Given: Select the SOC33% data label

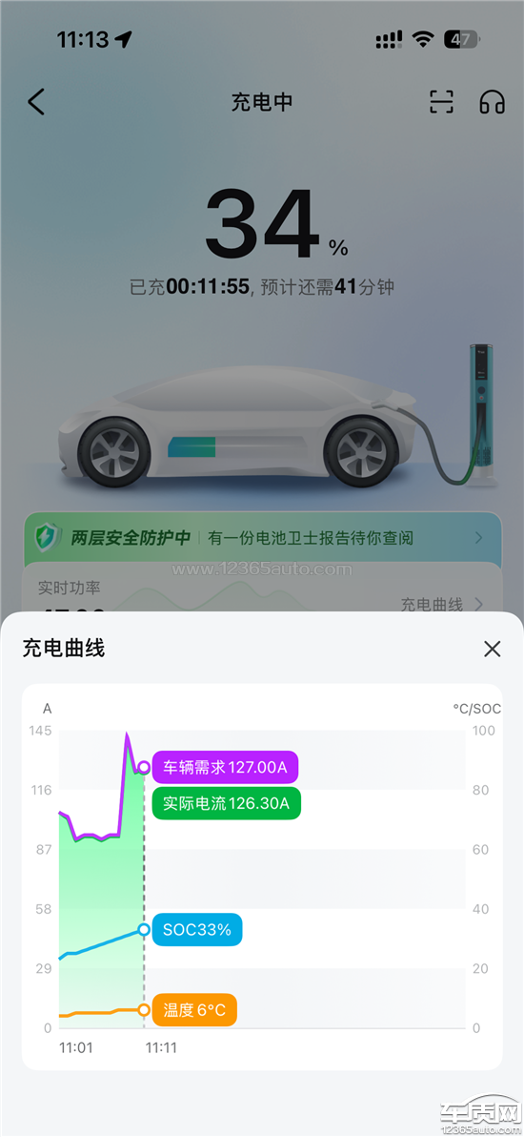Looking at the screenshot, I should pyautogui.click(x=197, y=930).
